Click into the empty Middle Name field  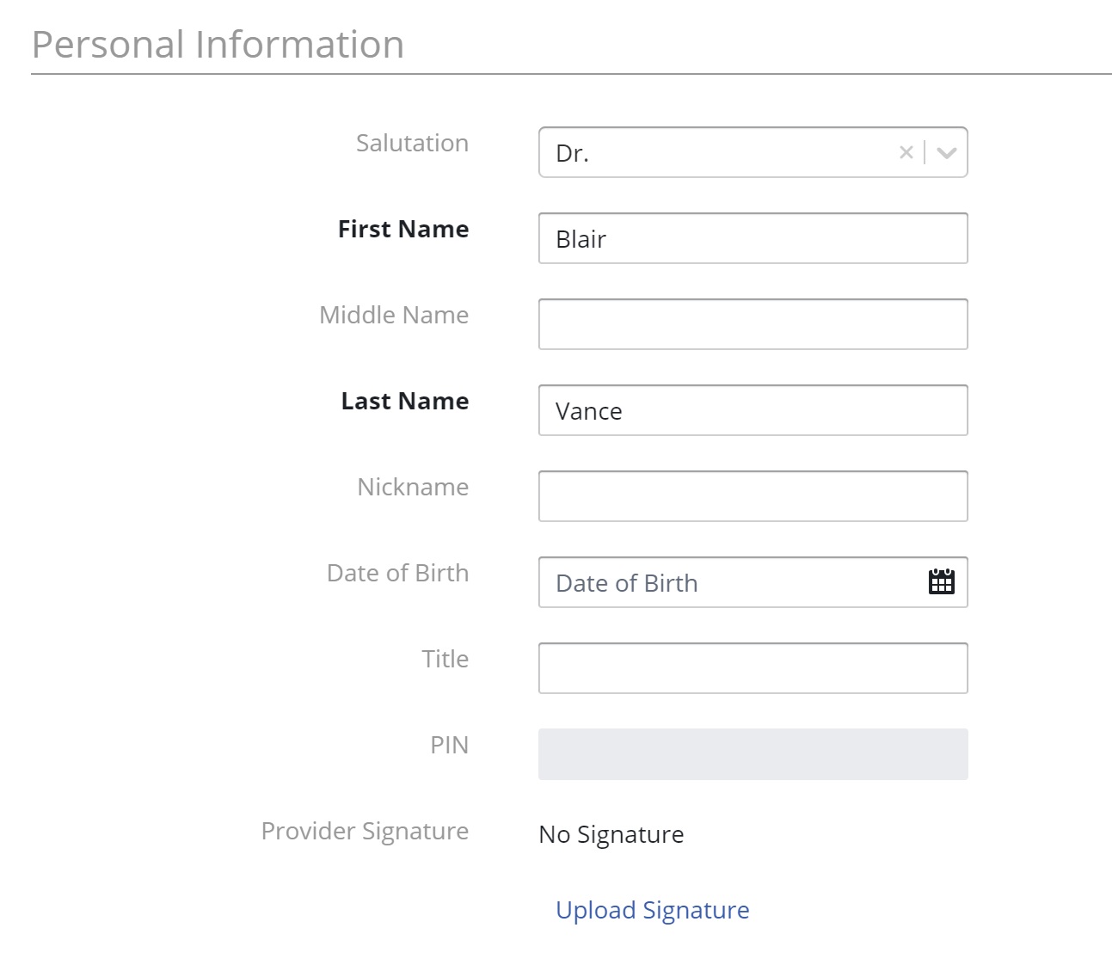[753, 324]
